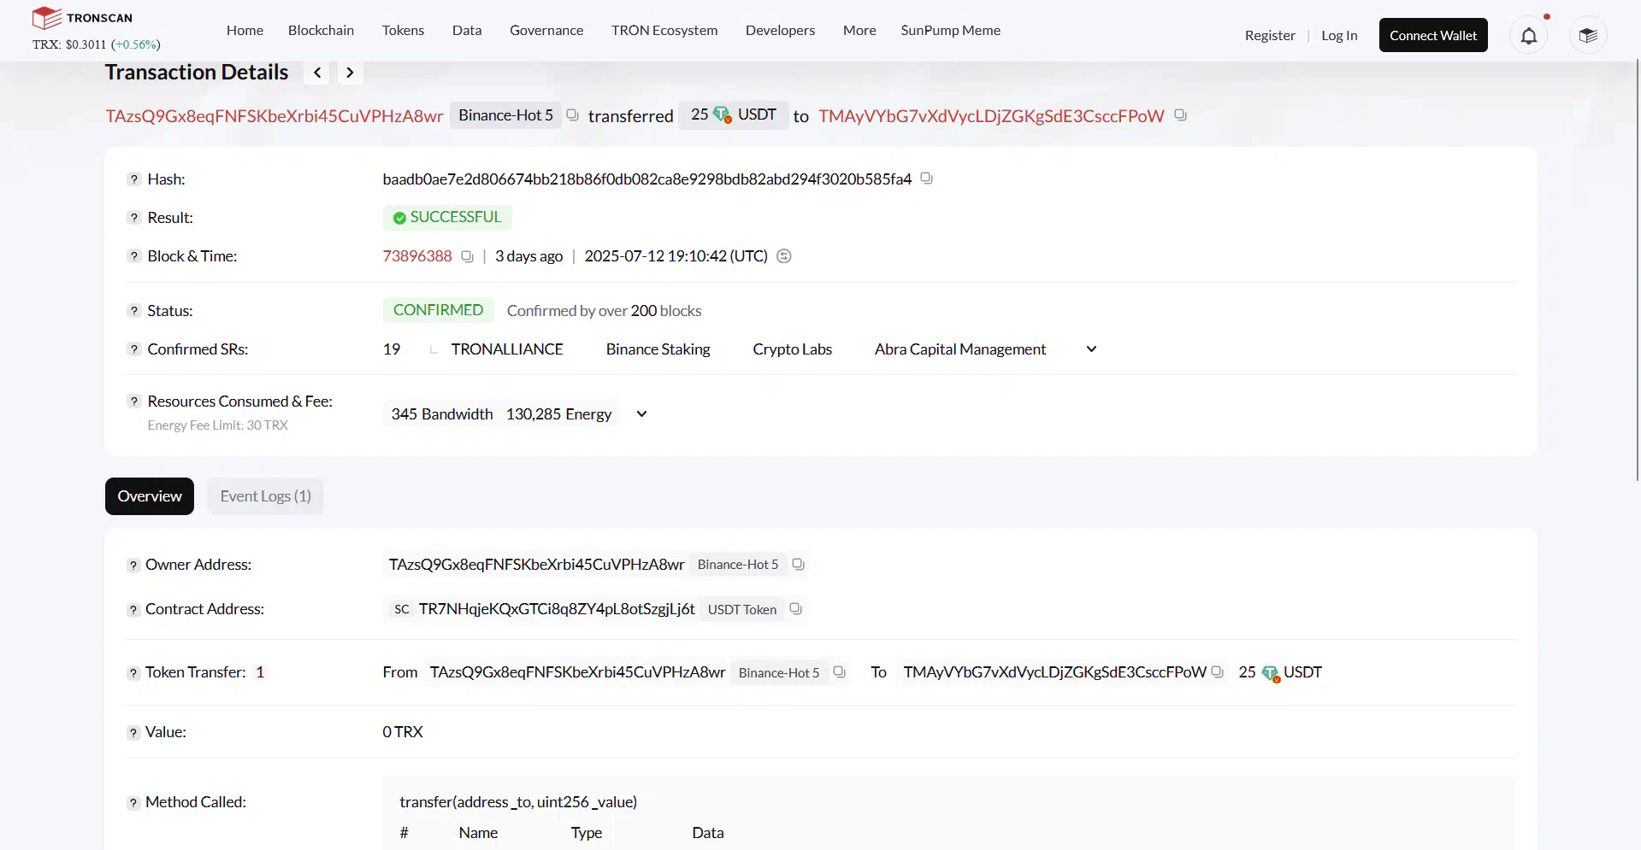Open Token Transfer To address TMAyVYbG

point(1054,672)
